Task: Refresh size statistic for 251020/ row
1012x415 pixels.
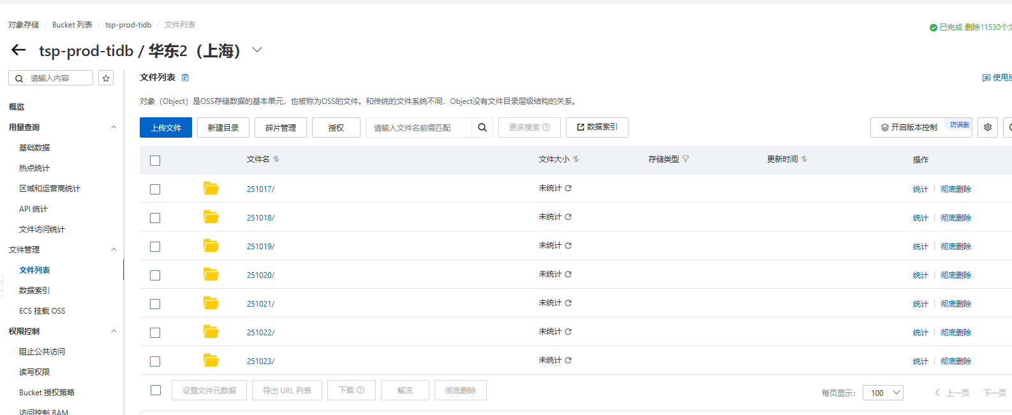Action: pos(568,274)
